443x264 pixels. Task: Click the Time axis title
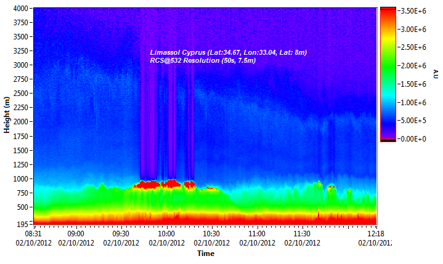click(205, 254)
